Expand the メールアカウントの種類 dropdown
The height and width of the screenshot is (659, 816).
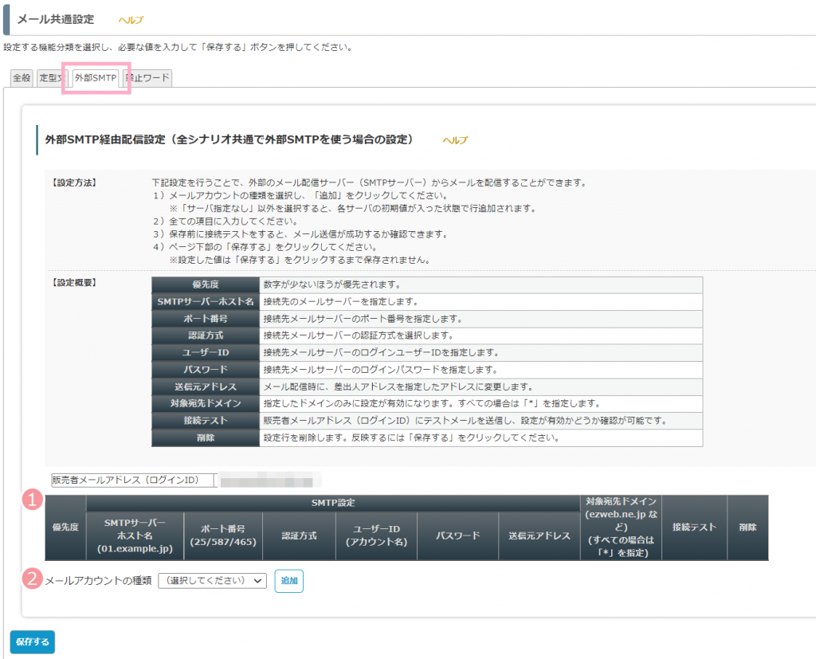click(212, 580)
